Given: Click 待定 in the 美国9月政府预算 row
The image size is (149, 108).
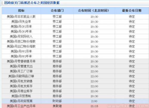Looking at the screenshot, I should pos(132,101).
